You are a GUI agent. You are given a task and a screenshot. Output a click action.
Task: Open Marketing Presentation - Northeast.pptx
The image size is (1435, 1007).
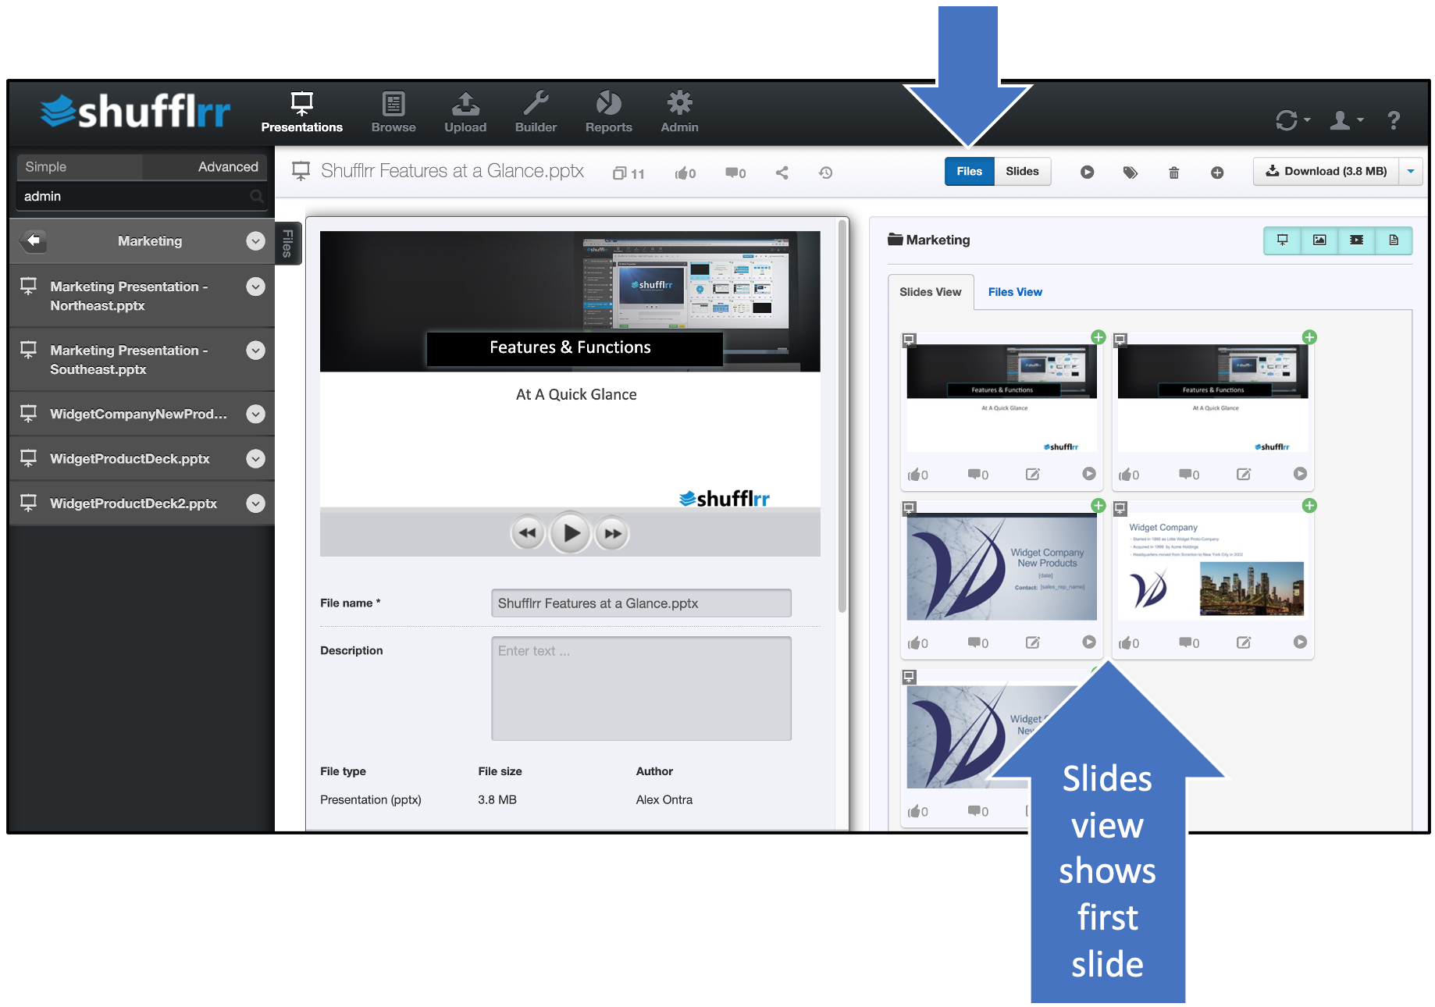click(x=129, y=296)
